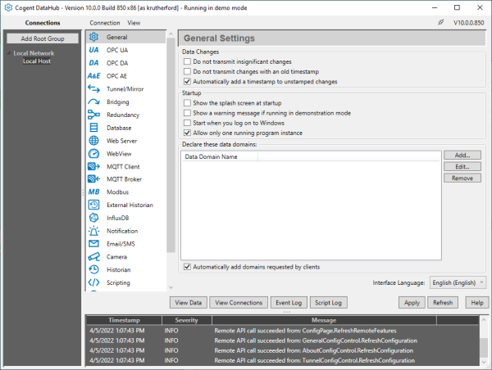
Task: Click the View Data button
Action: (x=189, y=303)
